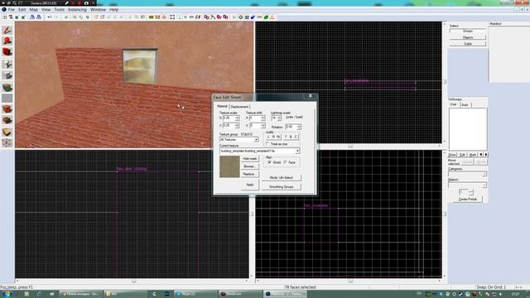Open the Instancing menu
This screenshot has height=298, width=530.
(x=77, y=9)
